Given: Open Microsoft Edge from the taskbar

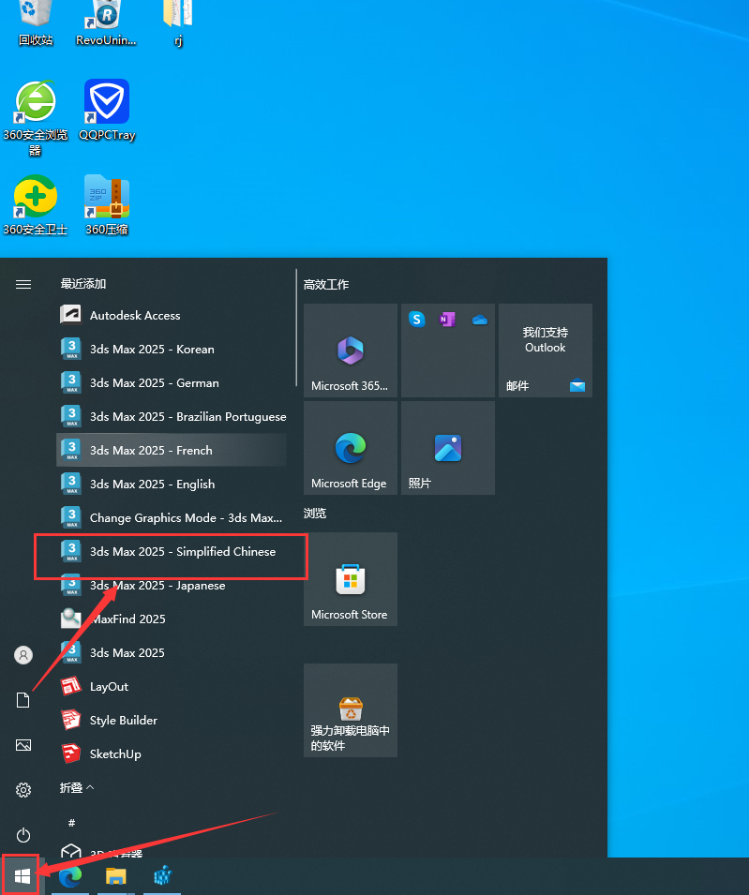Looking at the screenshot, I should [x=70, y=876].
